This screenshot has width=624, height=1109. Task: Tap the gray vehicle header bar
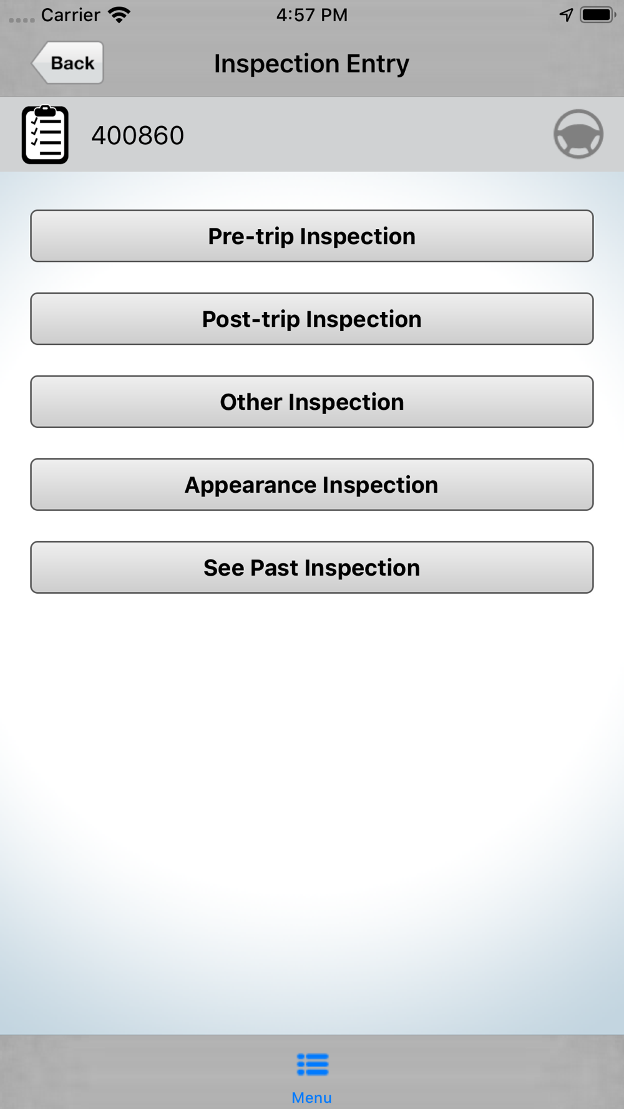tap(312, 134)
